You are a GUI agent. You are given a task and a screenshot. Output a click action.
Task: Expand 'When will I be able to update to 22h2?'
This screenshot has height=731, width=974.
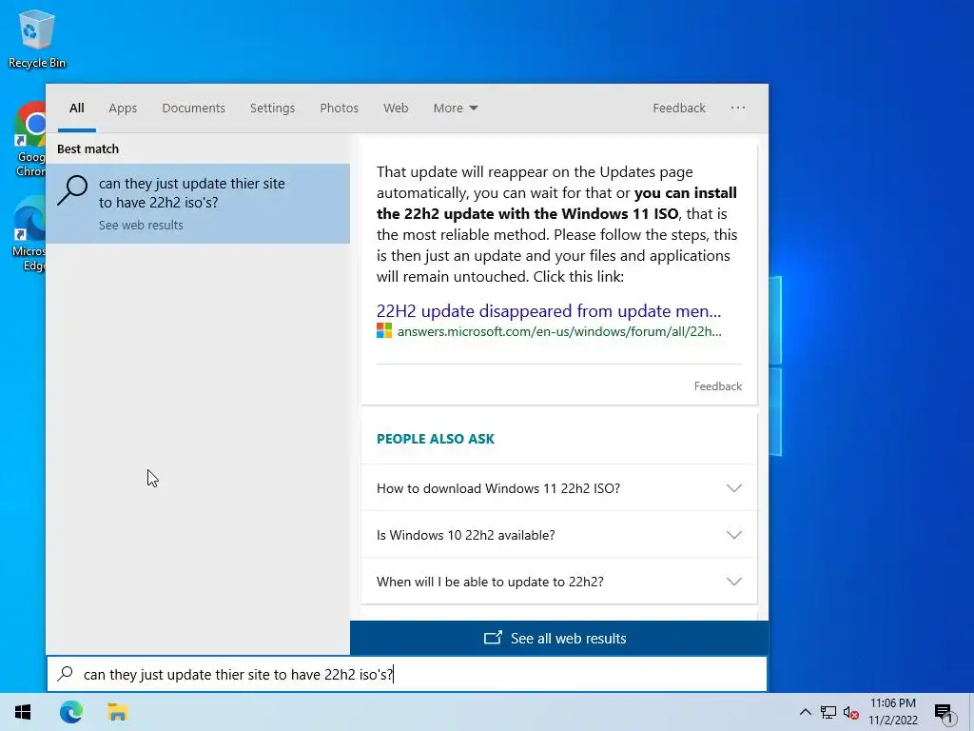(559, 582)
